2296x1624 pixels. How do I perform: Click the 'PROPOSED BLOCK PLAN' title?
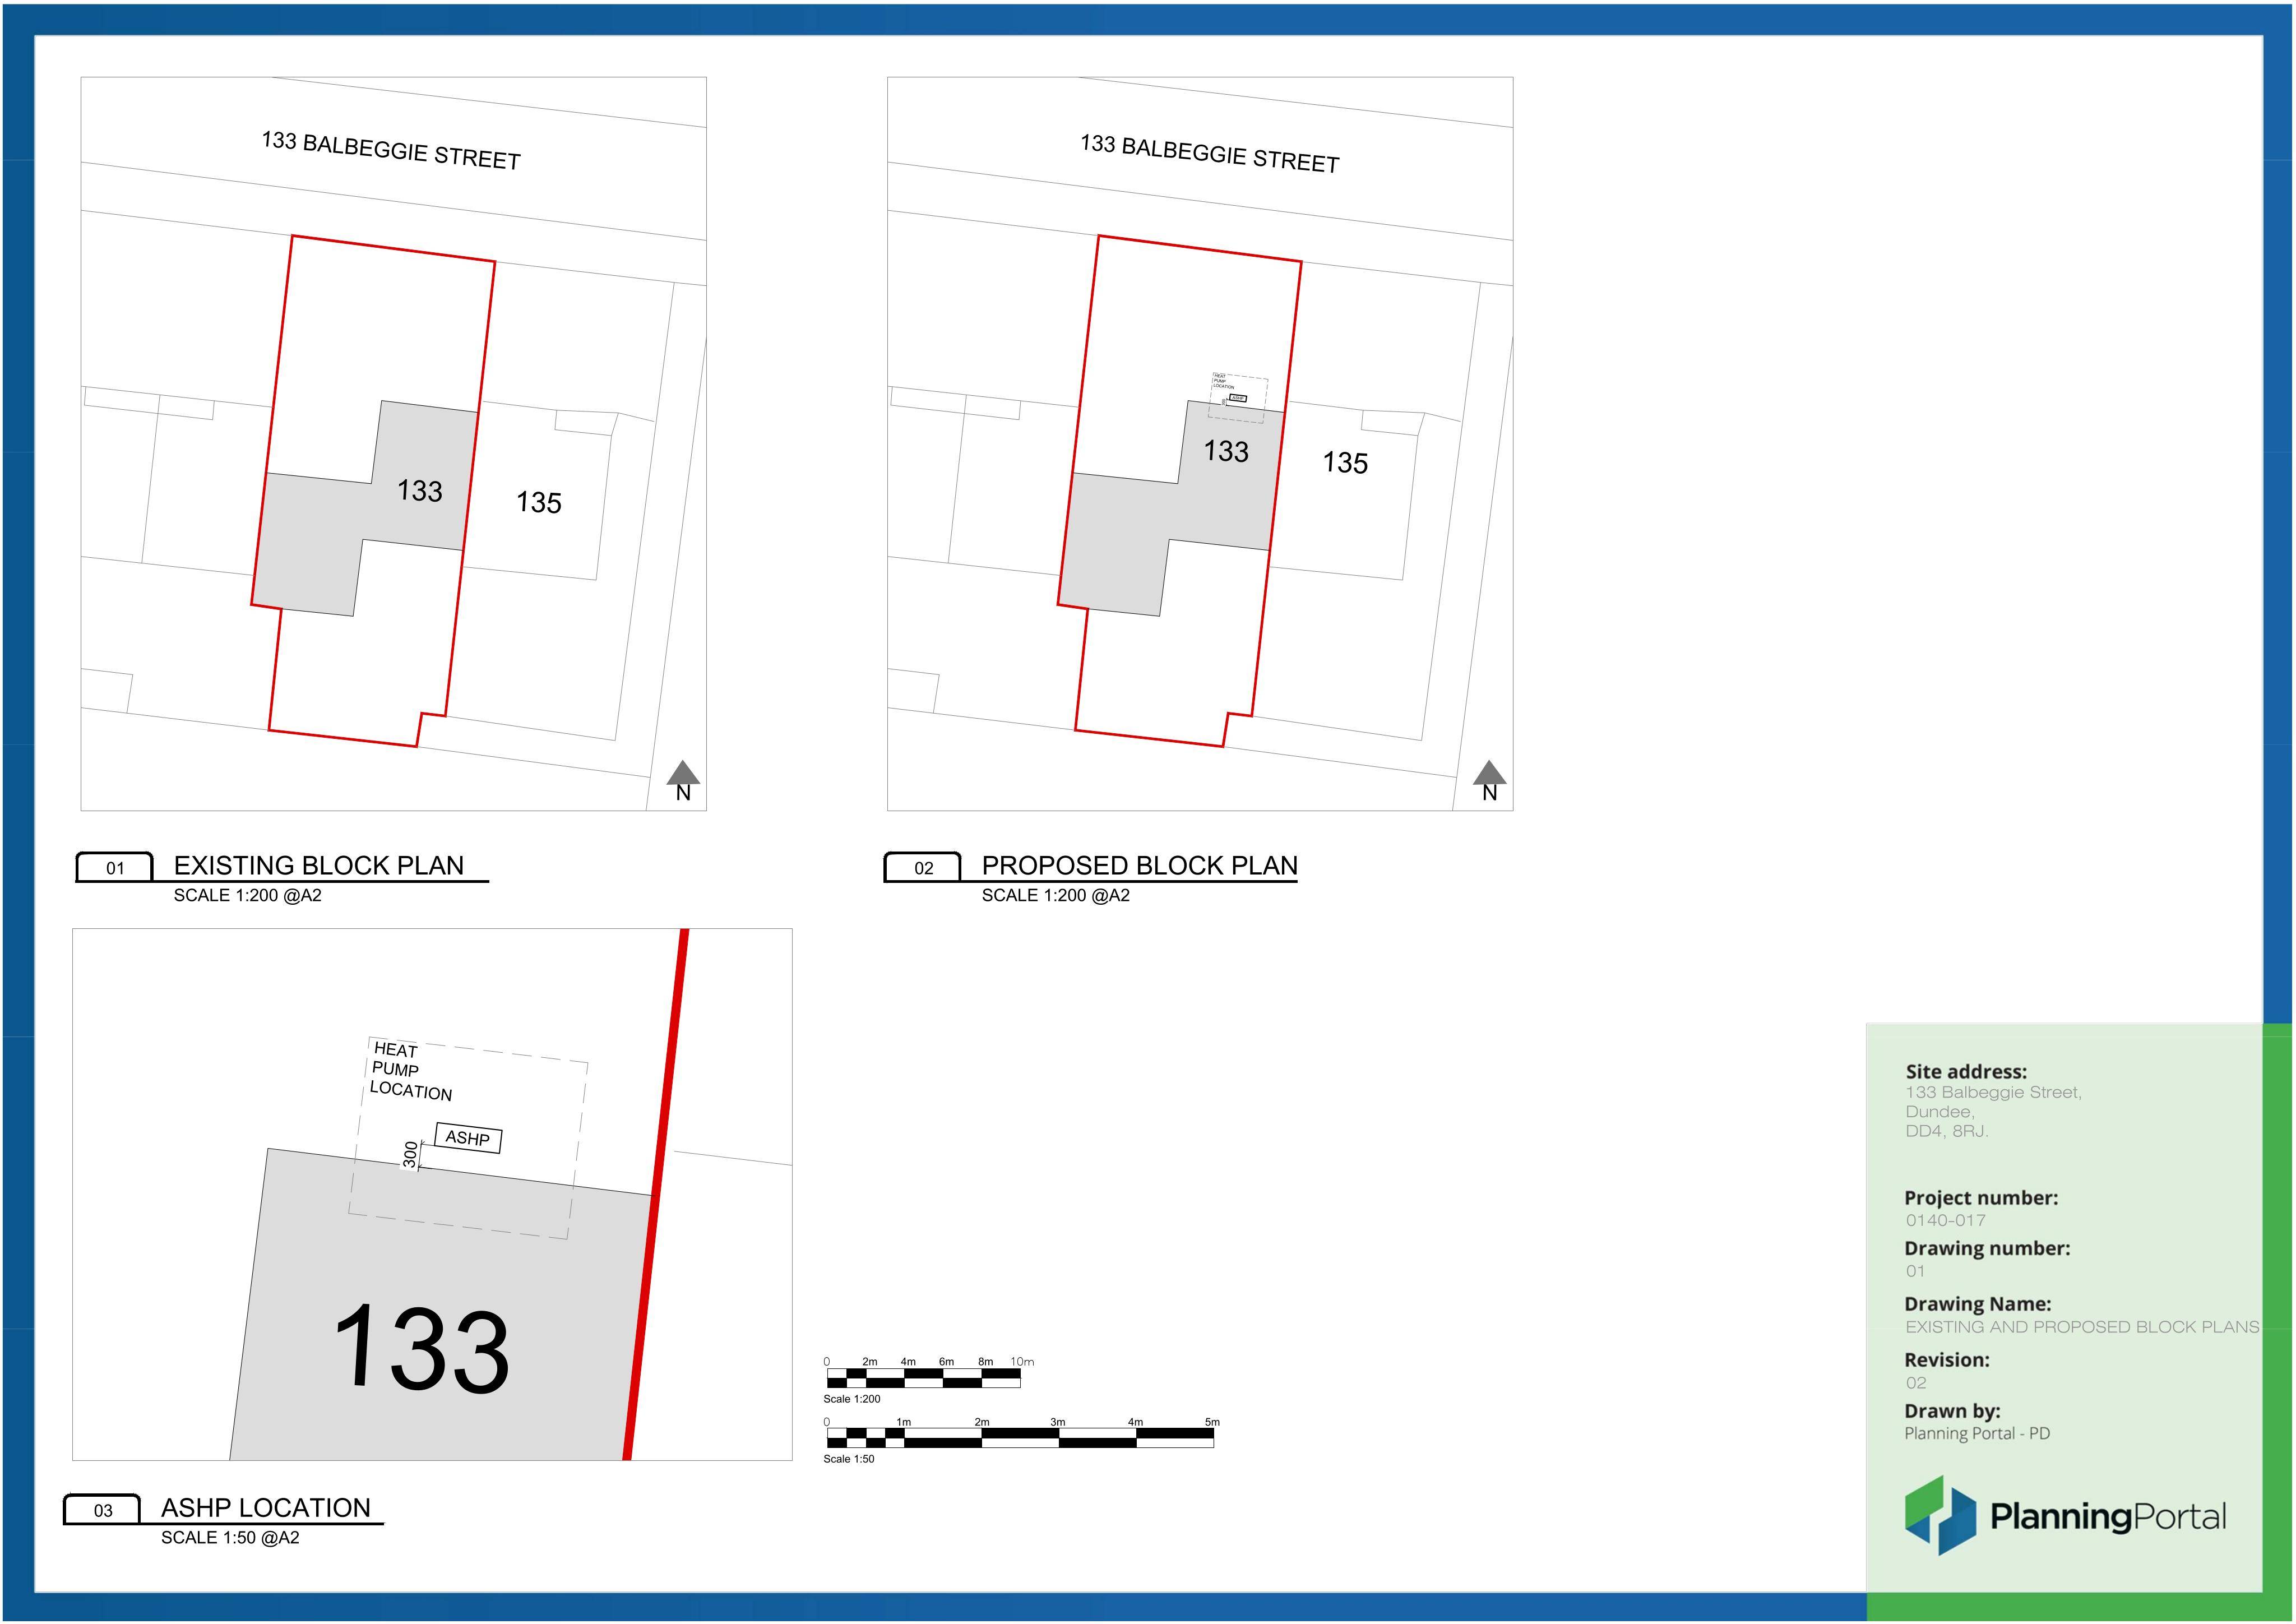(x=1140, y=865)
